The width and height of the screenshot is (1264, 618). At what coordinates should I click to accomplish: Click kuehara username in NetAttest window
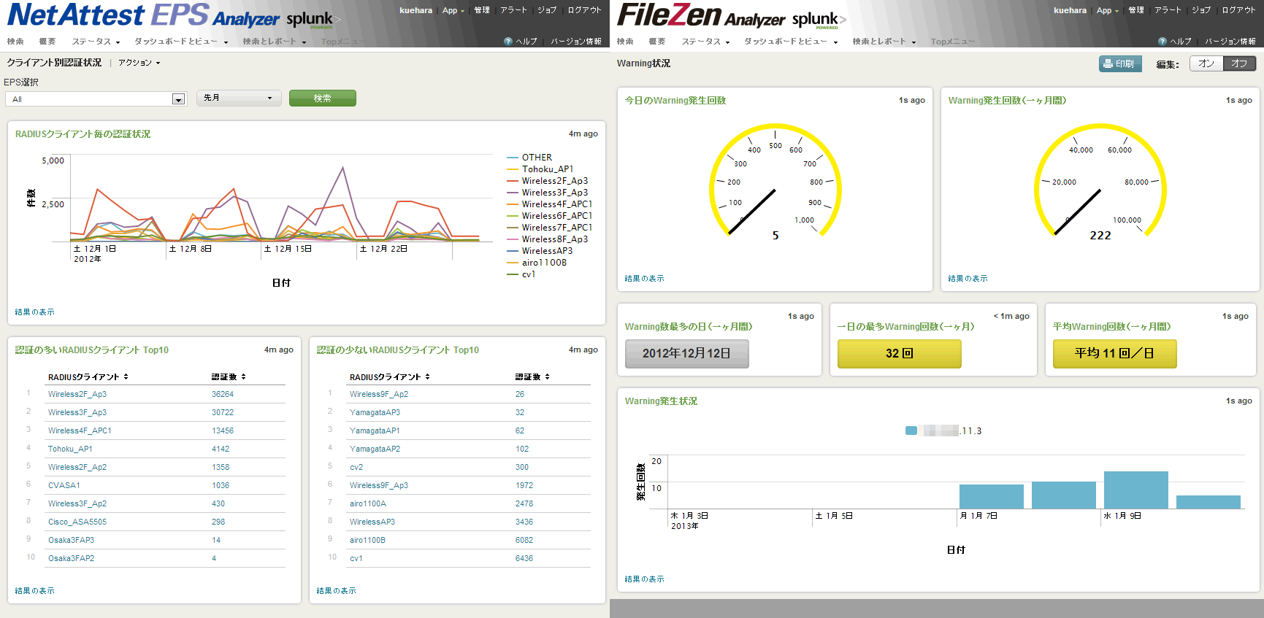[416, 10]
